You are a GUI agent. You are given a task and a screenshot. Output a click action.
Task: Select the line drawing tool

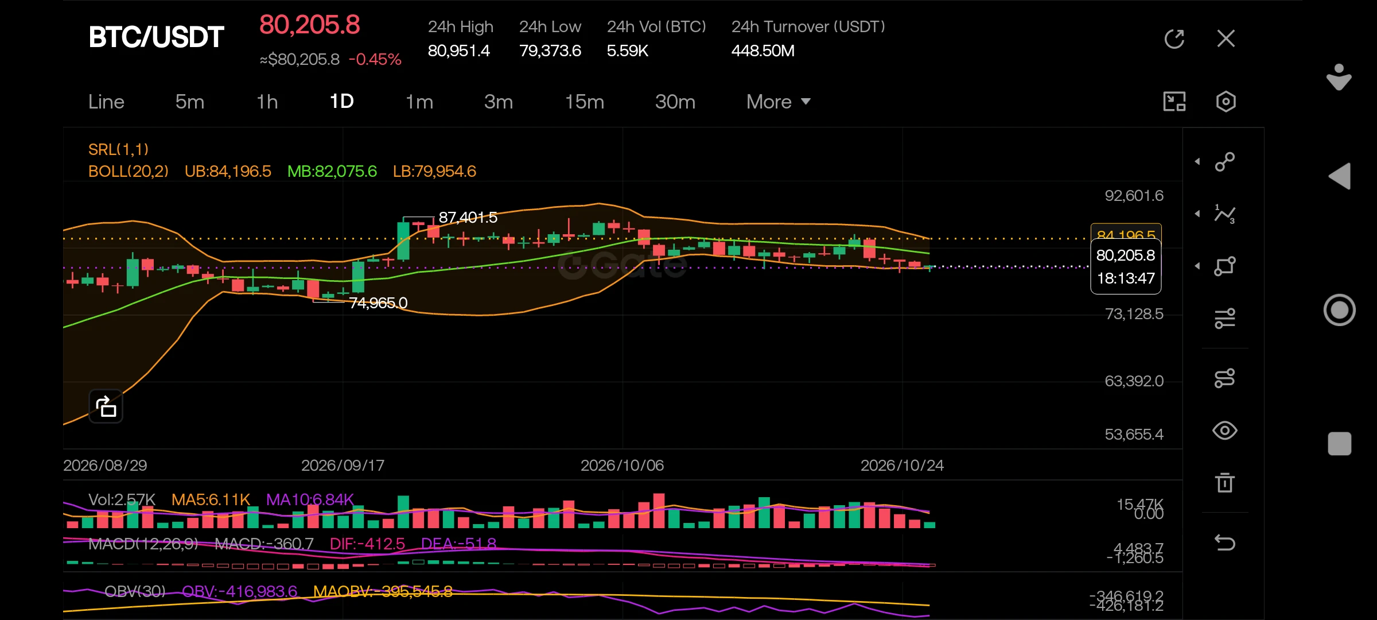point(1224,162)
